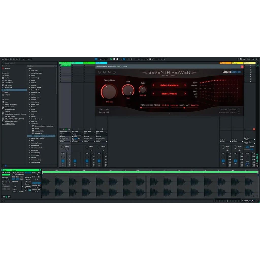Expand the Plugin Alliance folder

pyautogui.click(x=30, y=162)
